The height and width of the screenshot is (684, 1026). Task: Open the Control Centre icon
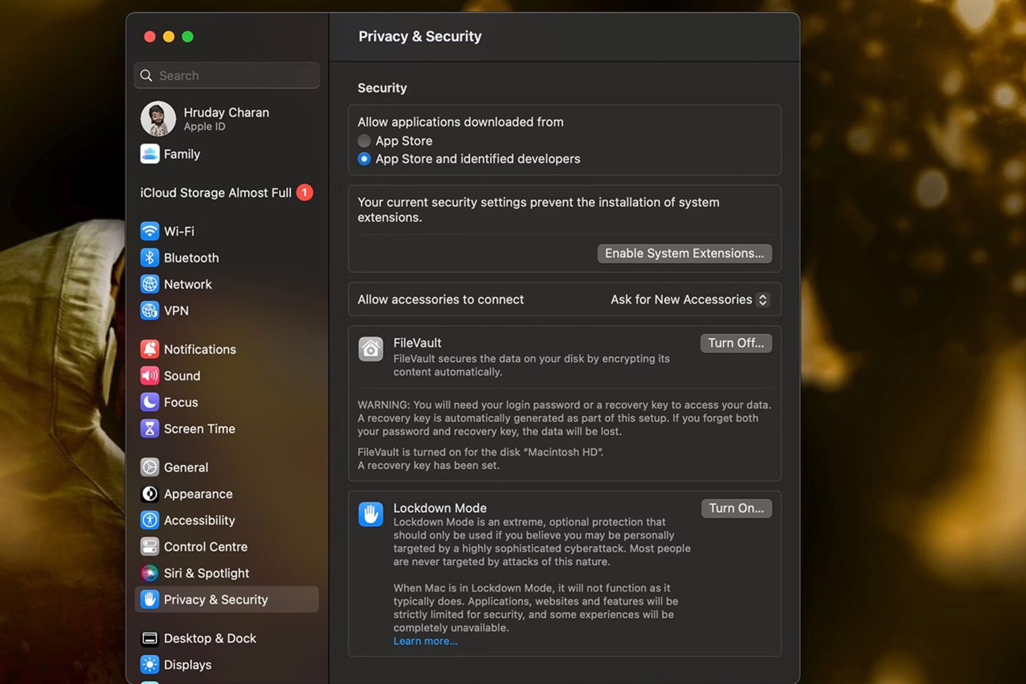[150, 547]
